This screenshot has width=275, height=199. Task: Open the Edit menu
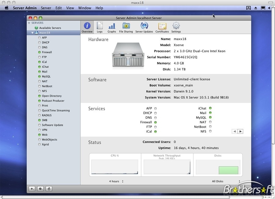click(59, 8)
